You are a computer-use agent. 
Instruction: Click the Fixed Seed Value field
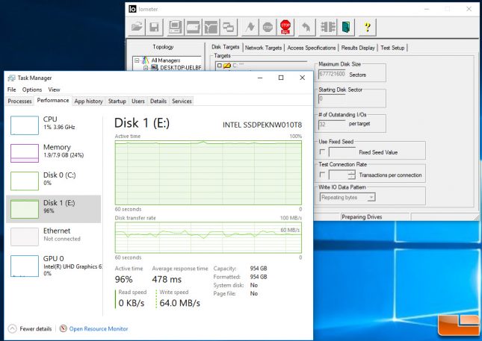(342, 152)
